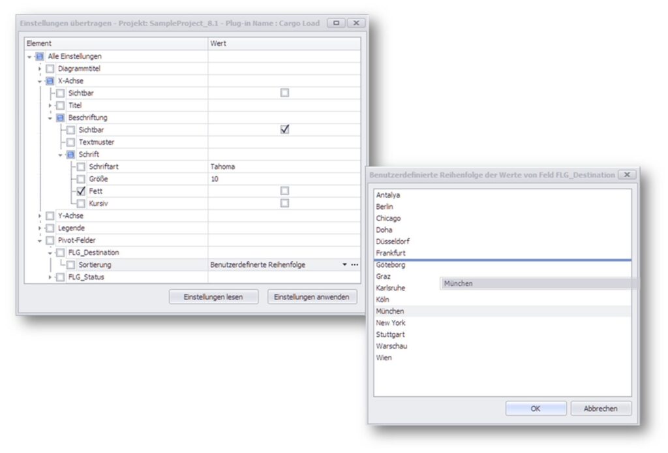
Task: Collapse the Beschriftung node
Action: click(50, 118)
